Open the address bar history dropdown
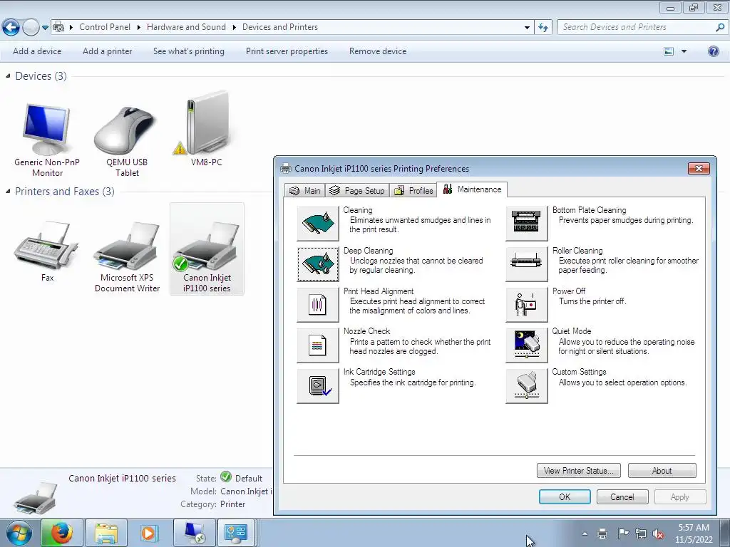The height and width of the screenshot is (547, 730). click(x=527, y=28)
